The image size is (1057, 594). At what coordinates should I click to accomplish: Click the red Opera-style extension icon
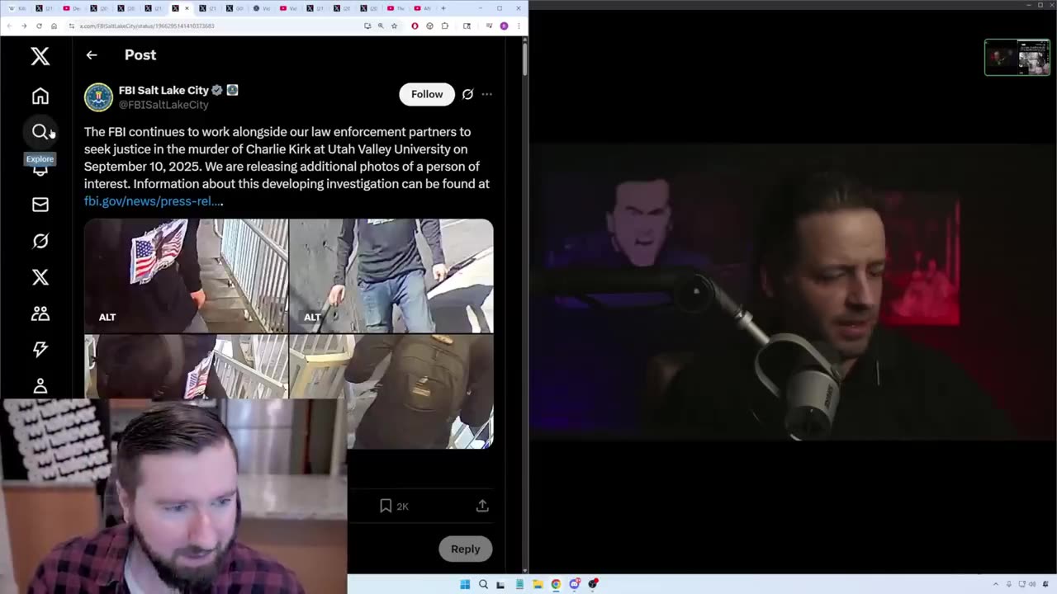pos(415,26)
